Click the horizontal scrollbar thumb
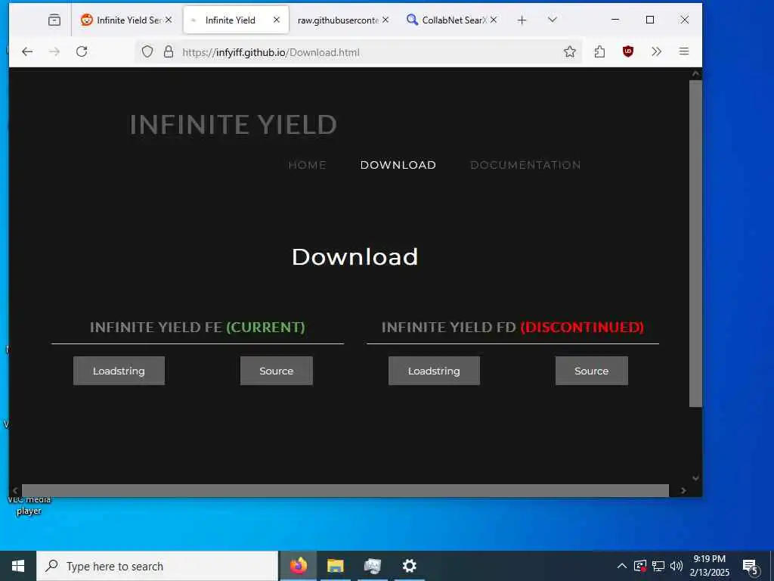774x581 pixels. coord(345,490)
